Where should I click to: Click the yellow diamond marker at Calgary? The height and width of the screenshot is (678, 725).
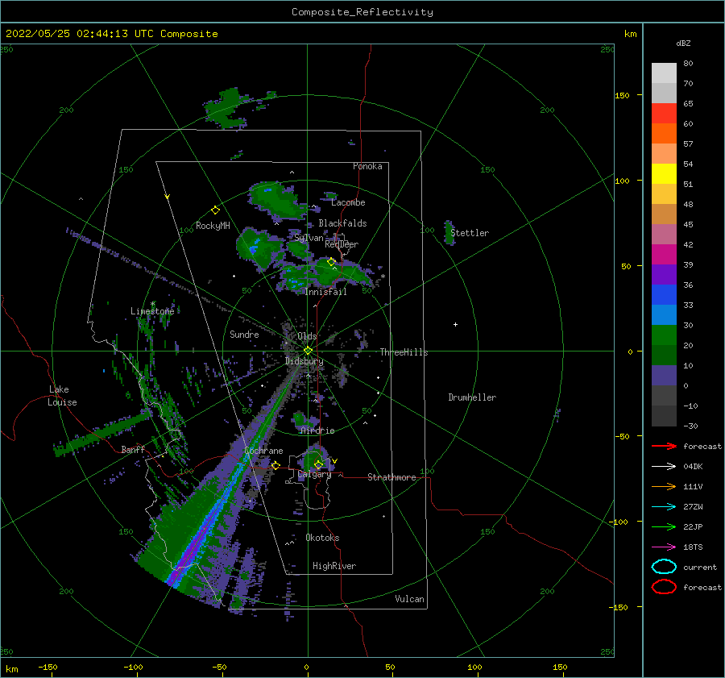[x=318, y=464]
